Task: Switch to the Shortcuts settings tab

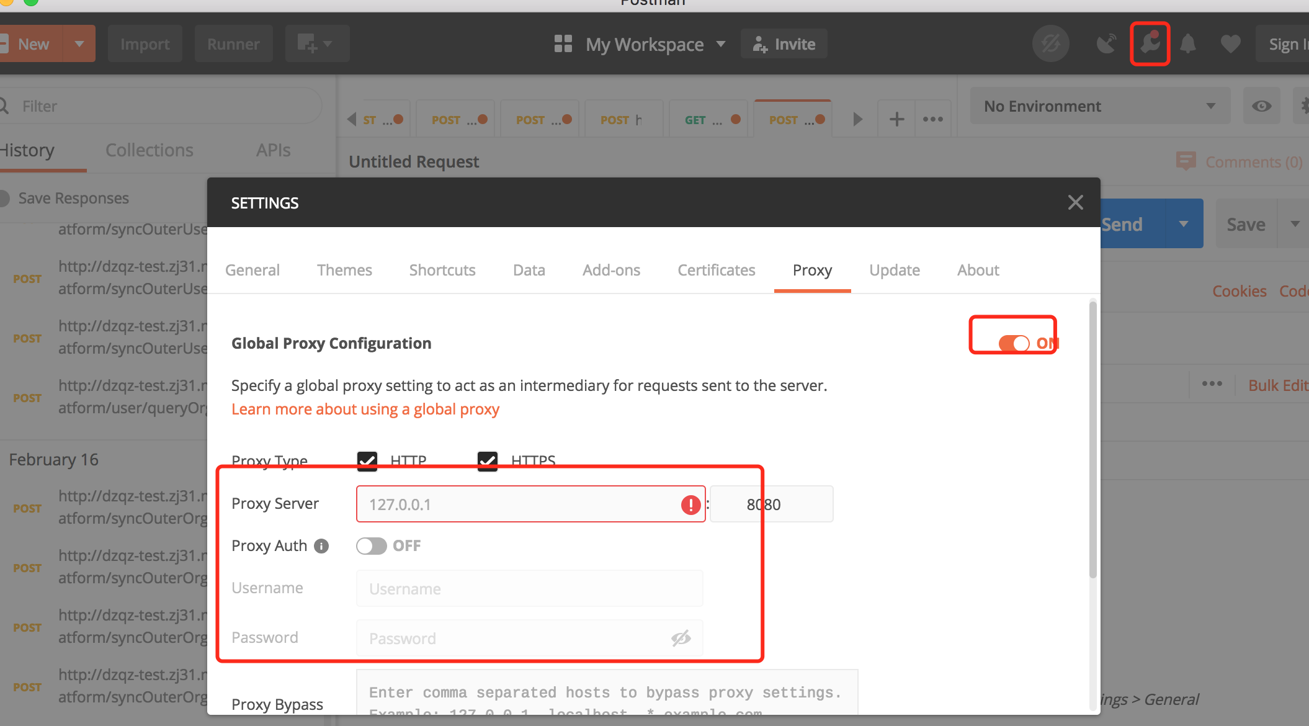Action: (442, 270)
